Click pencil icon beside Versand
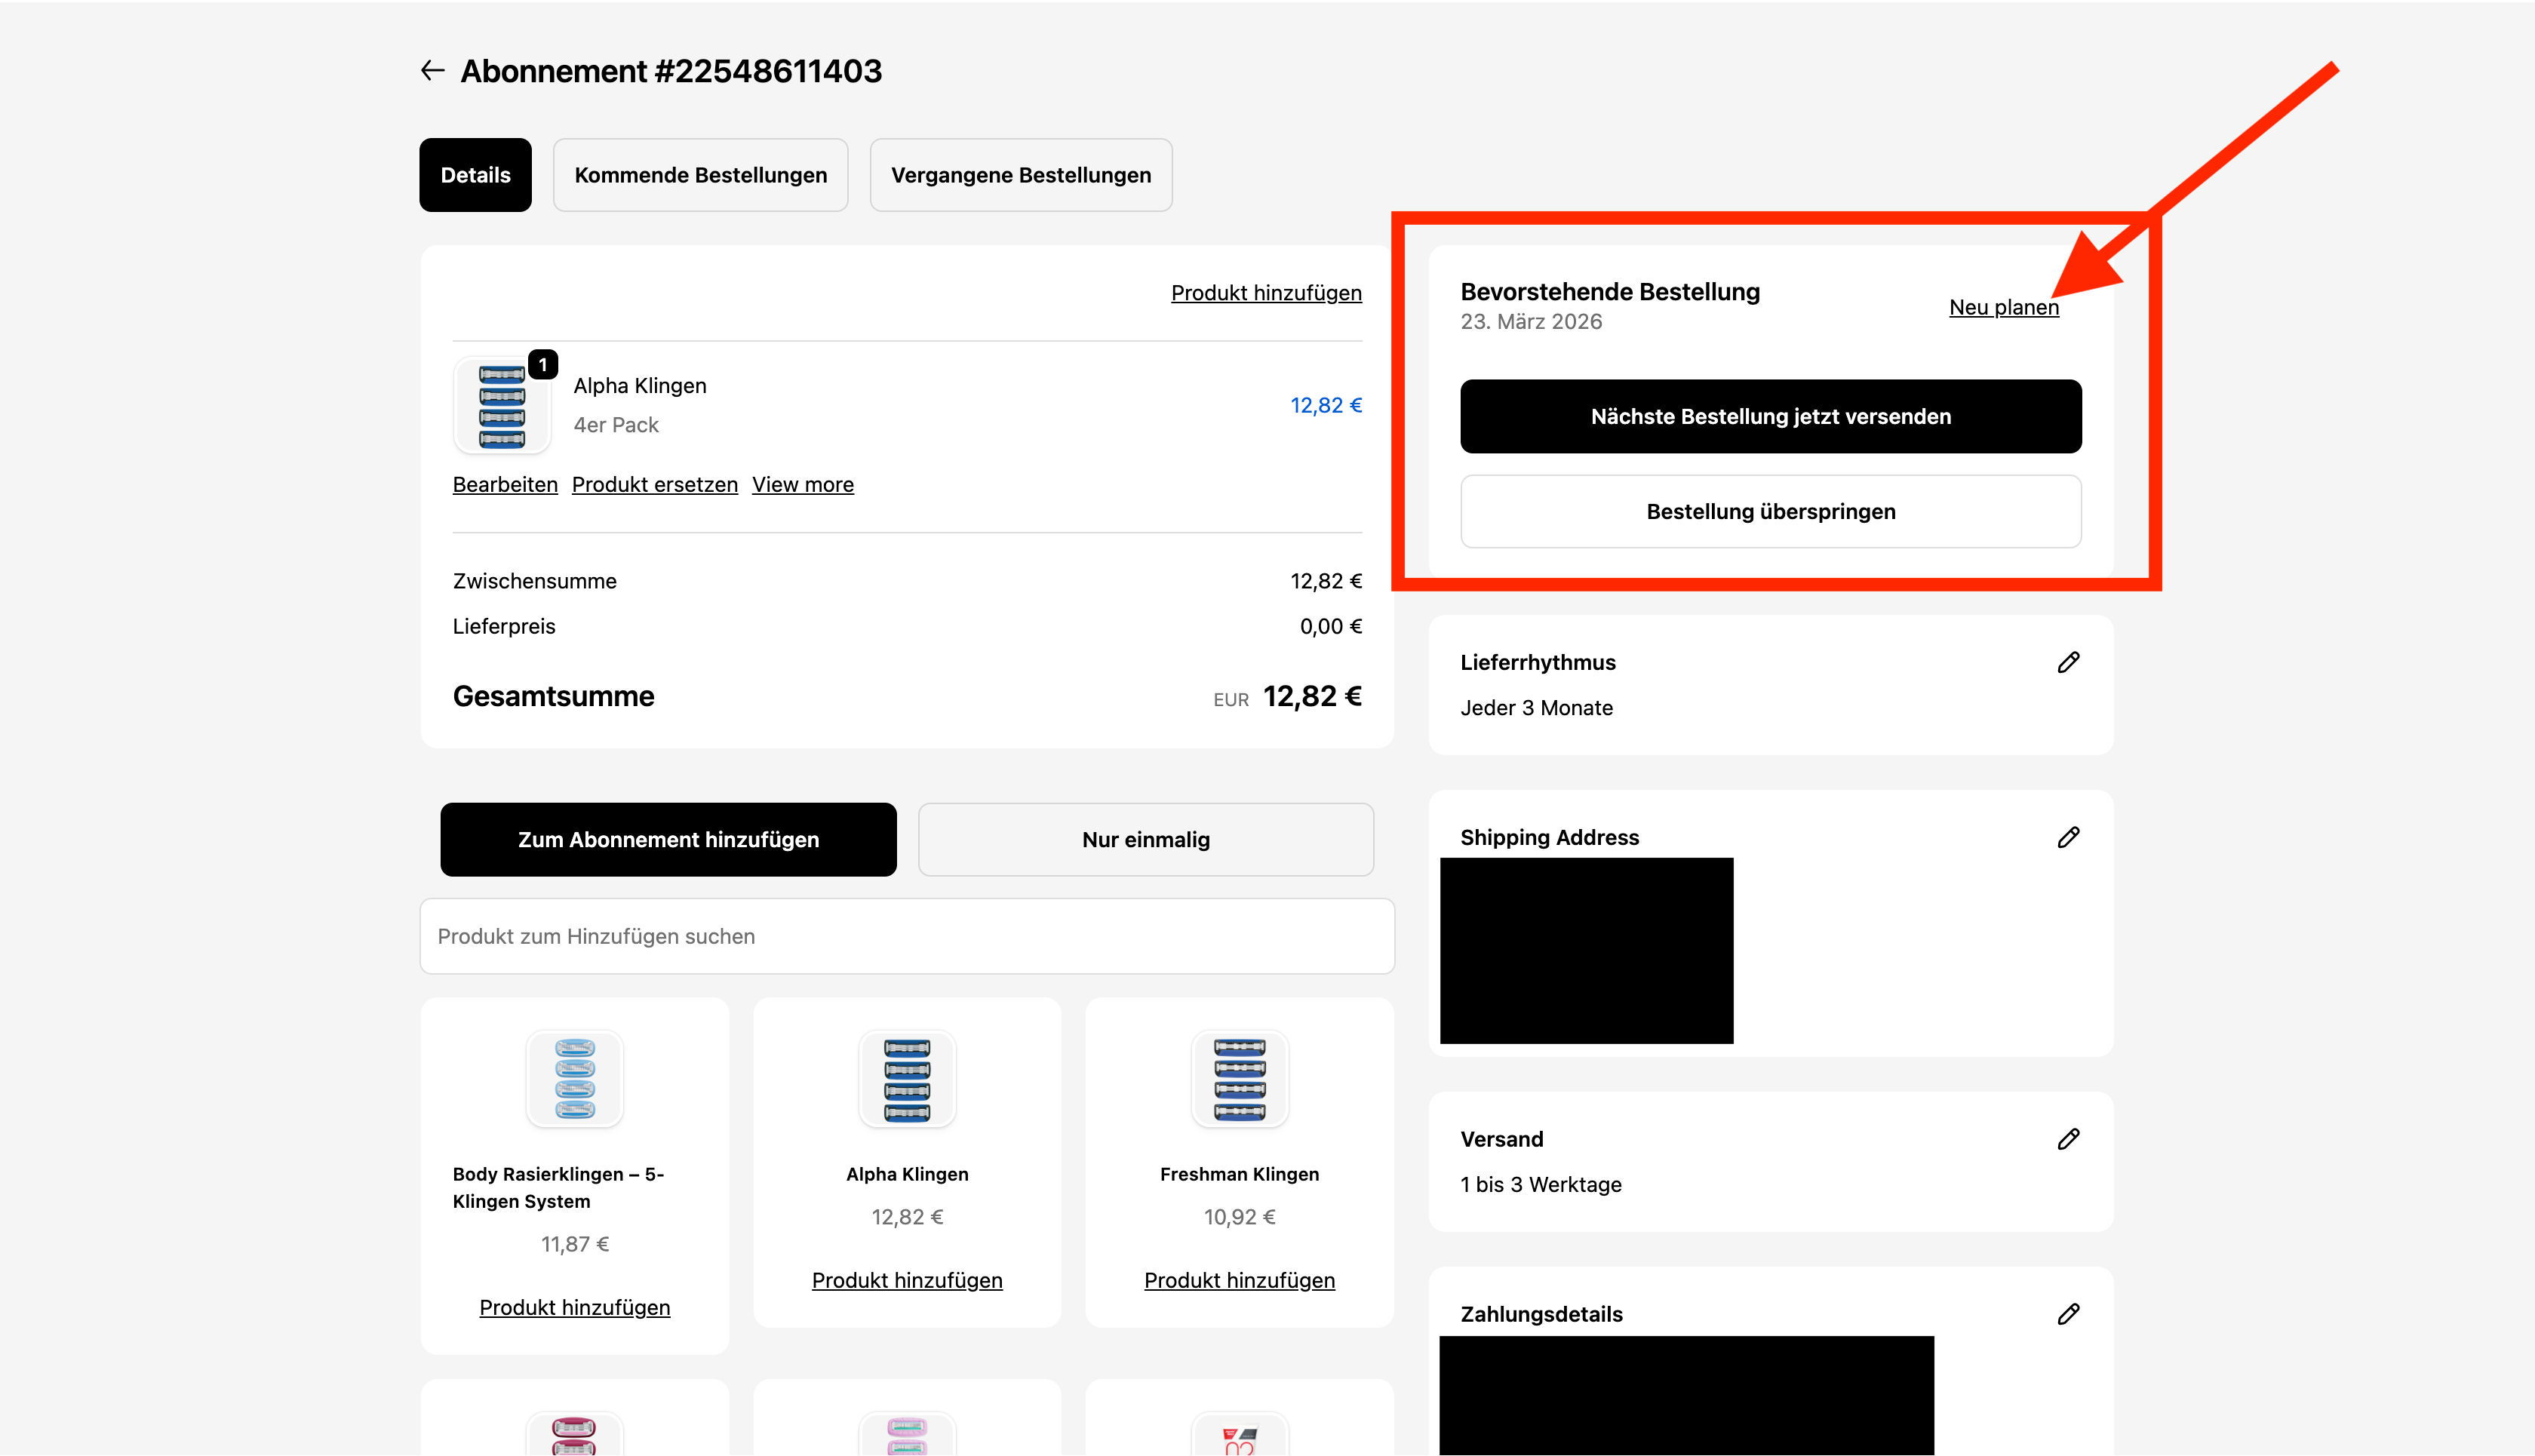This screenshot has height=1456, width=2535. point(2068,1139)
